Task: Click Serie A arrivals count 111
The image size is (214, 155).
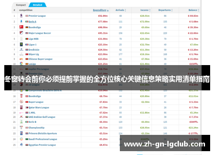Action: click(x=120, y=22)
